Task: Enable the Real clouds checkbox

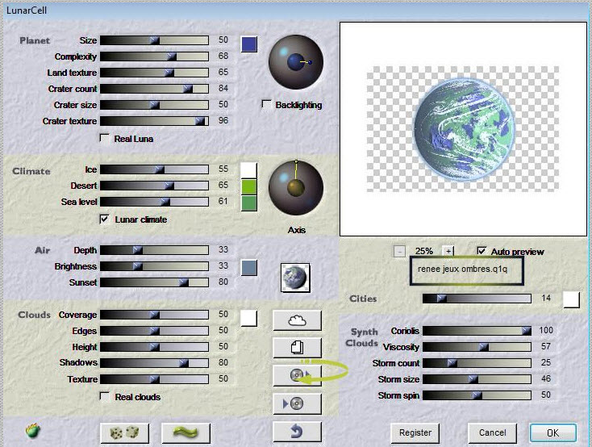Action: click(x=104, y=396)
